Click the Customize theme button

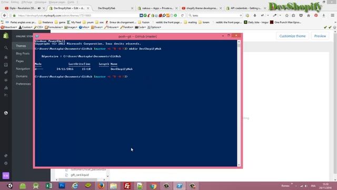pos(292,36)
